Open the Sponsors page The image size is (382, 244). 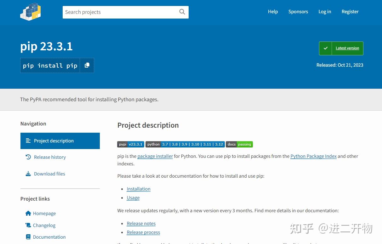[x=298, y=12]
